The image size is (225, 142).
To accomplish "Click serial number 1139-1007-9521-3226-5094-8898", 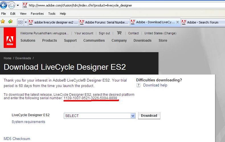I will (90, 98).
